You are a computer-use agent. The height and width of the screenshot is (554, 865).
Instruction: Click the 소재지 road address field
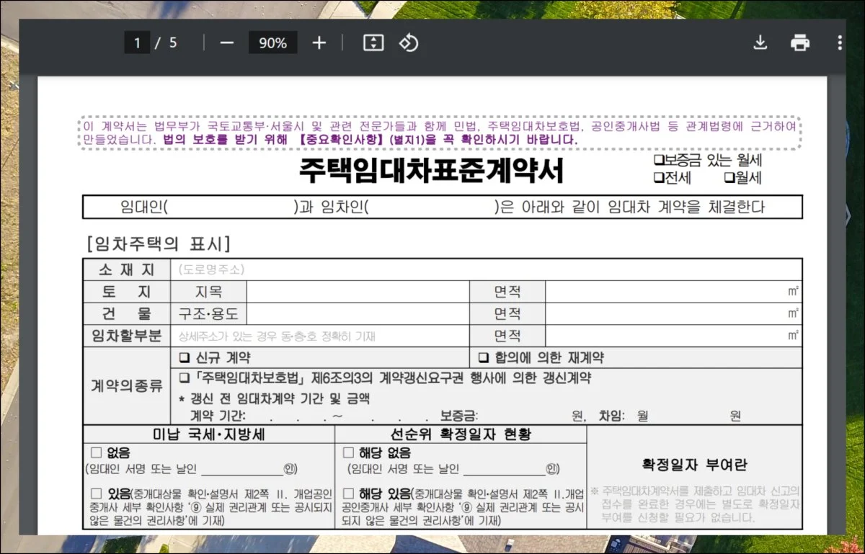(487, 270)
